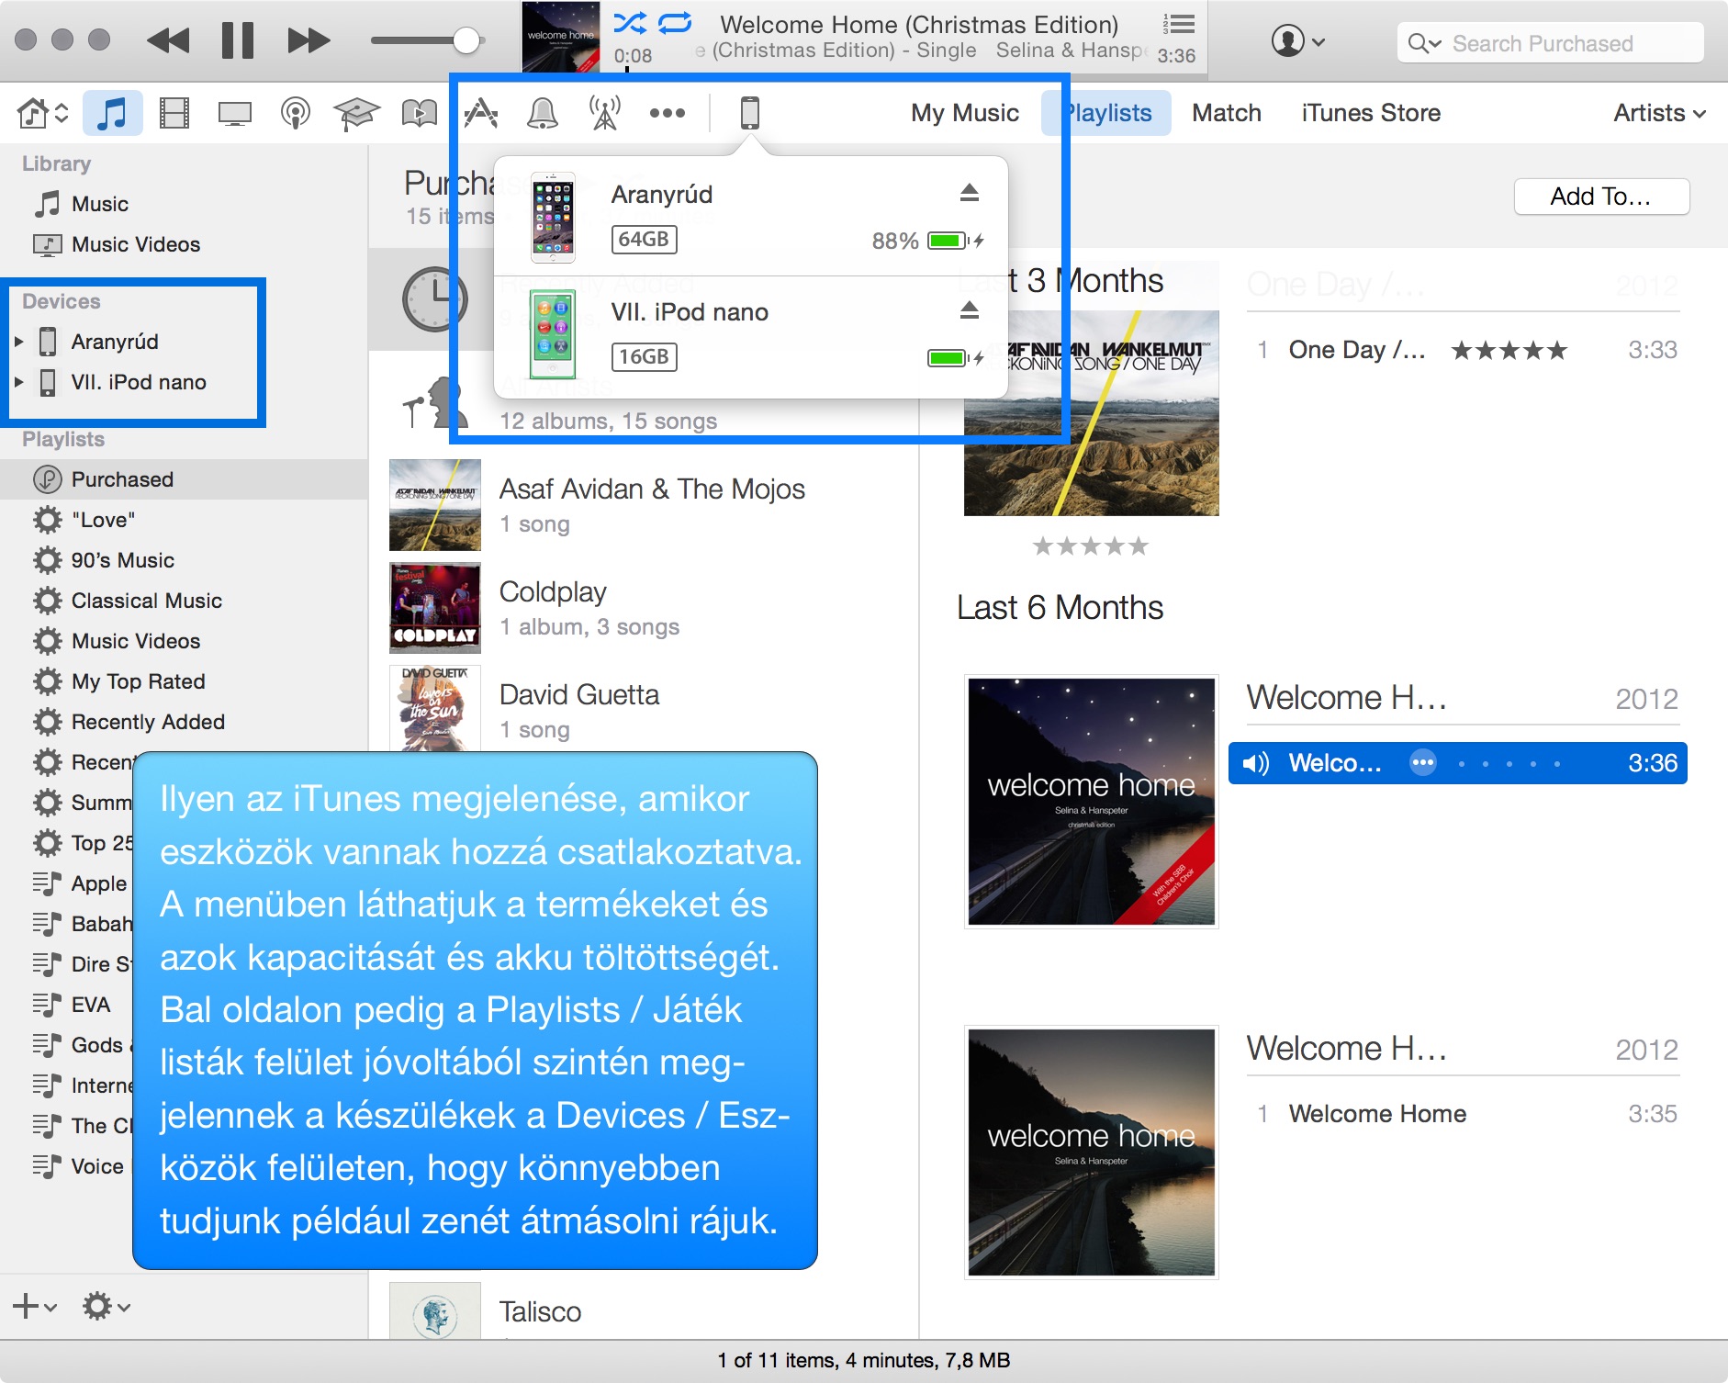Click the One Day album artwork

pos(1092,413)
